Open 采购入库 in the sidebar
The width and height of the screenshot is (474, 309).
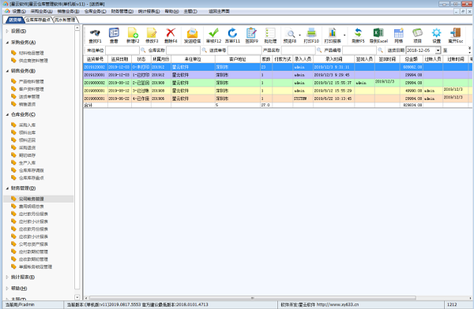click(27, 125)
